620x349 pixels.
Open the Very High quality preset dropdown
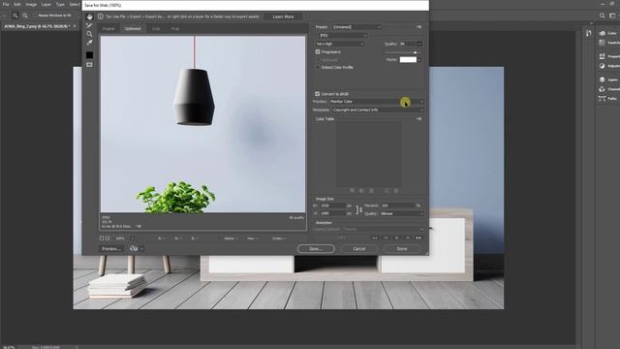[340, 44]
